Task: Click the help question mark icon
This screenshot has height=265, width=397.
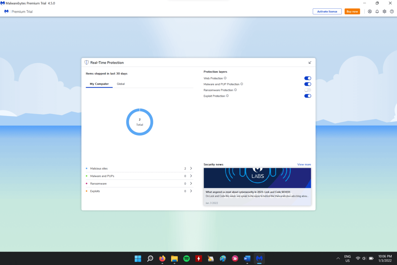Action: [x=392, y=11]
